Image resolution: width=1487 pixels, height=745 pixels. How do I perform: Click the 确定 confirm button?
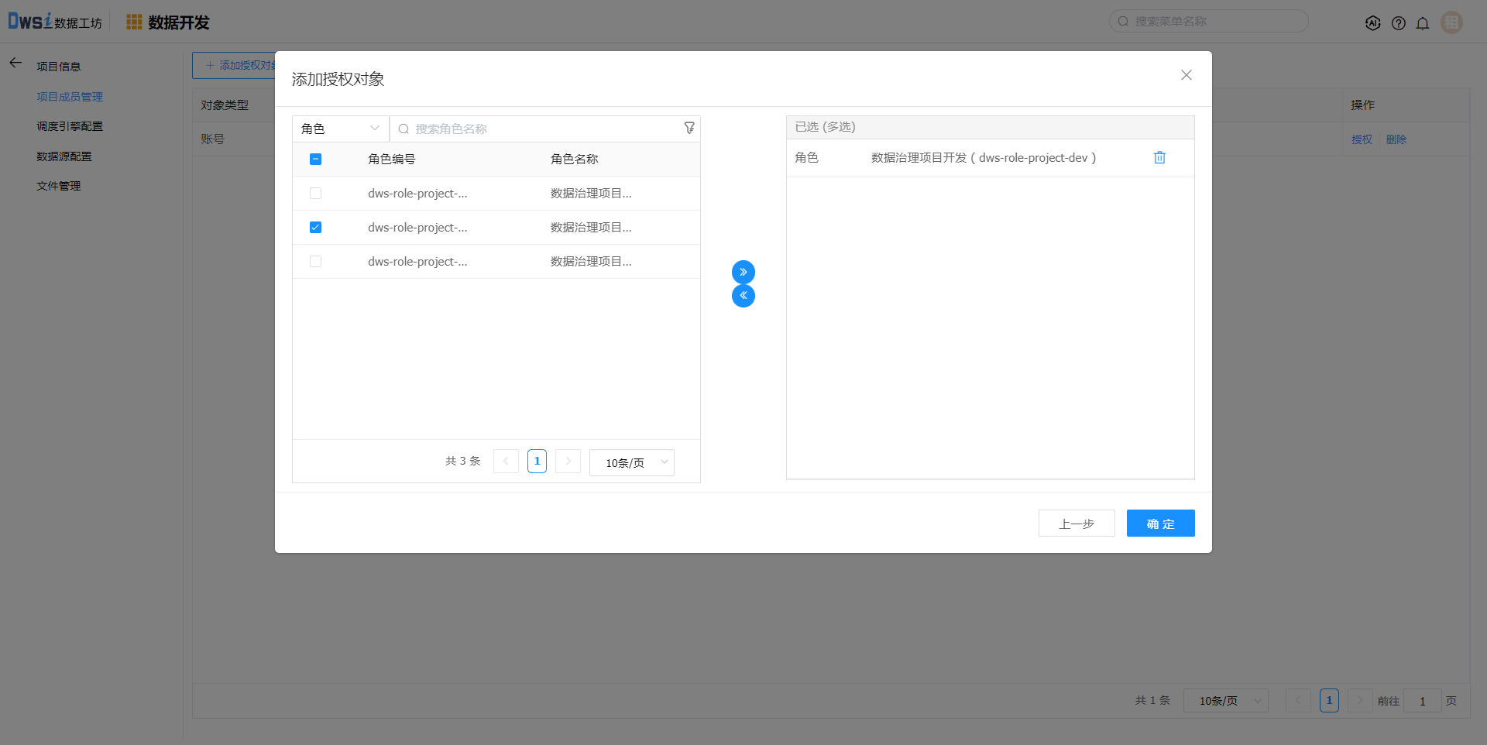point(1160,524)
